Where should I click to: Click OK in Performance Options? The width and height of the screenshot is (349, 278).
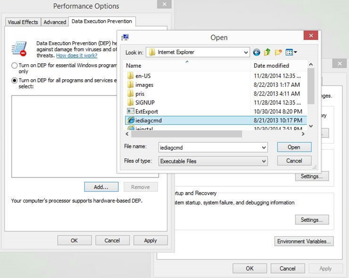pos(74,241)
